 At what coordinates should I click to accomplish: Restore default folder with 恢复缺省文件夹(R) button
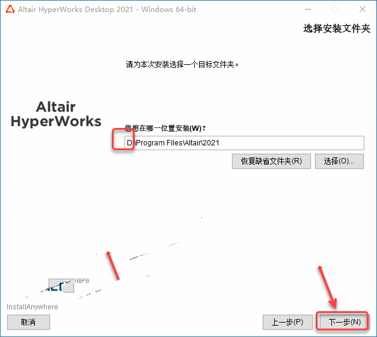(271, 161)
